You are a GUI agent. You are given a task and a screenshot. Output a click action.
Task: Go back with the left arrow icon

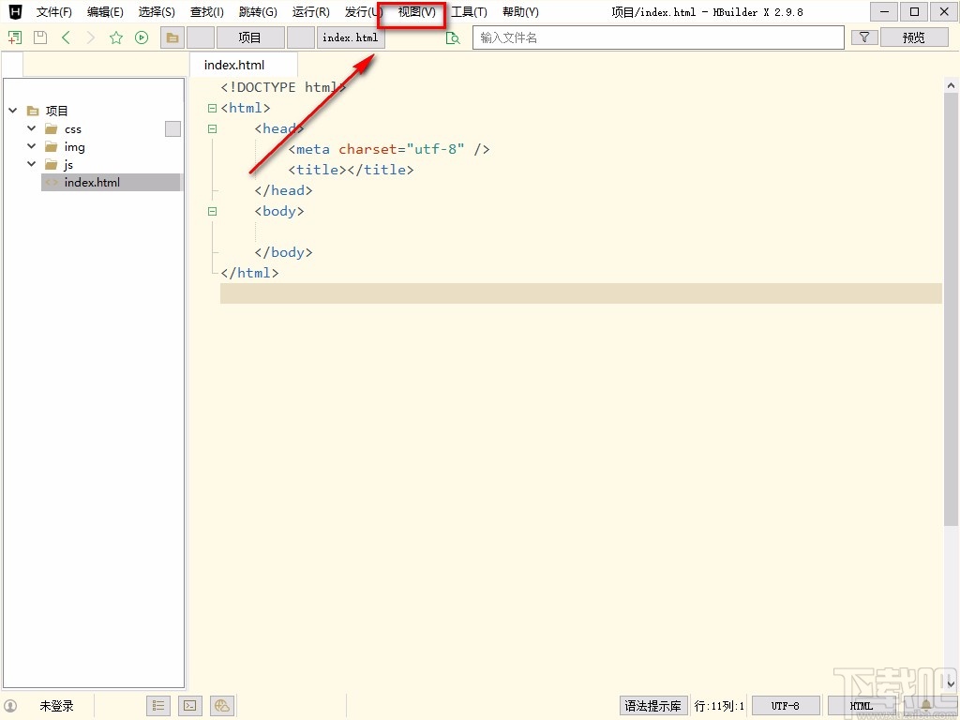click(67, 37)
